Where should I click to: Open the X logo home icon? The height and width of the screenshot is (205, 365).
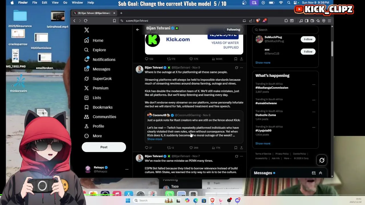[x=87, y=30]
